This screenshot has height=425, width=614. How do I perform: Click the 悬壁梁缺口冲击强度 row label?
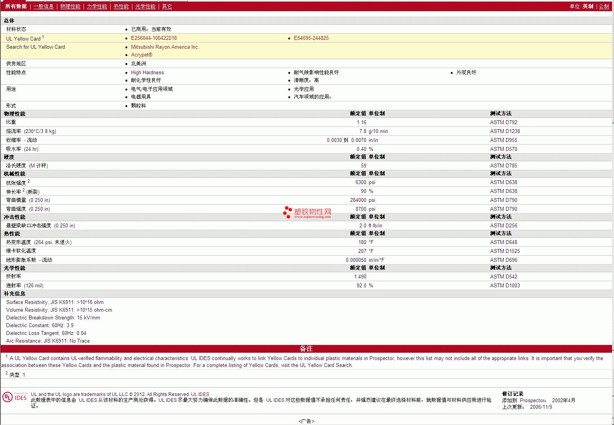pyautogui.click(x=41, y=226)
